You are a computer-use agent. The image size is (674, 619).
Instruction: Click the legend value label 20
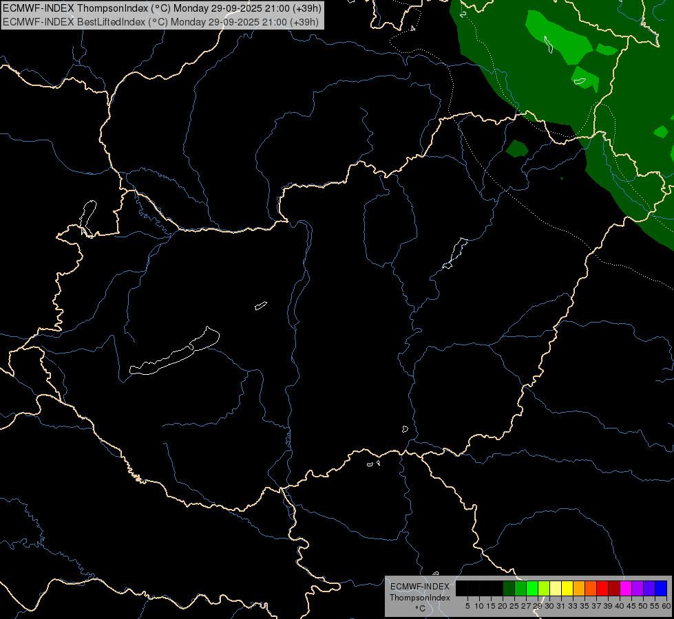click(502, 606)
